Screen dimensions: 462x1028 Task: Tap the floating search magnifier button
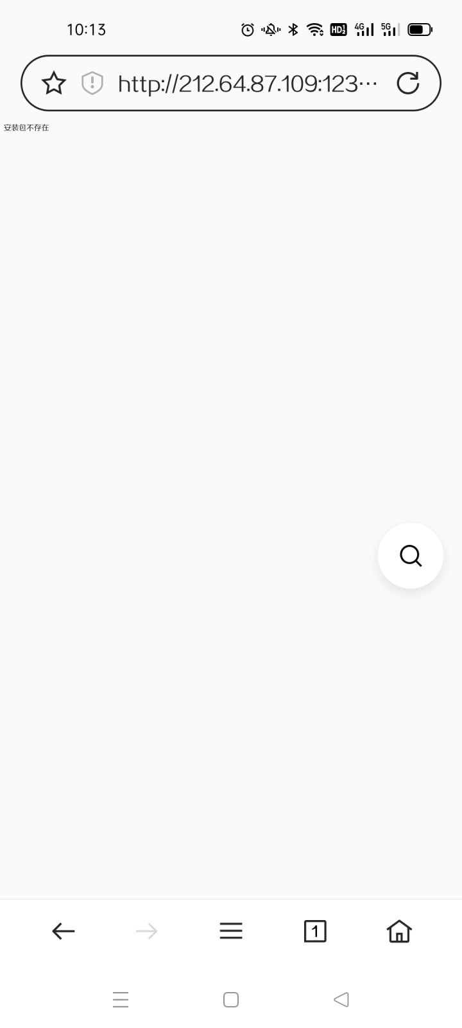411,556
